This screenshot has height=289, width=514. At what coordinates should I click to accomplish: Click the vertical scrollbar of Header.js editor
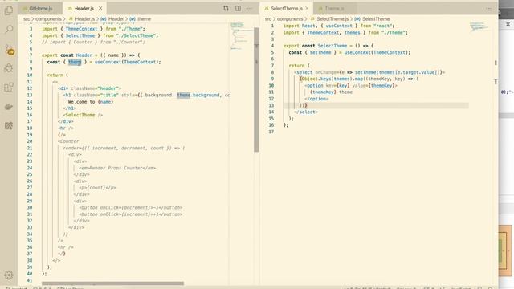click(x=256, y=89)
